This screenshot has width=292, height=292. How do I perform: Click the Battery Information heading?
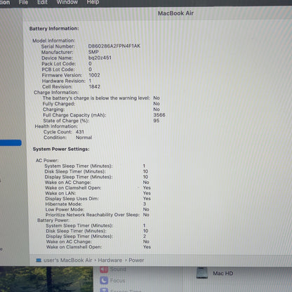pos(54,29)
